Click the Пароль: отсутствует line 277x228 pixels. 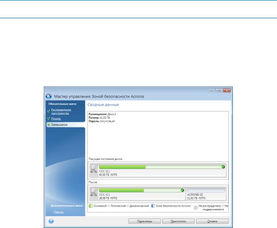102,121
